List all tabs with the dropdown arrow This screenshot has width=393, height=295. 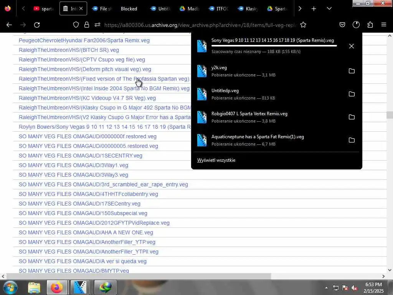click(329, 8)
